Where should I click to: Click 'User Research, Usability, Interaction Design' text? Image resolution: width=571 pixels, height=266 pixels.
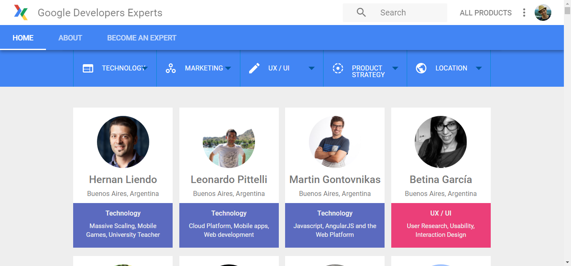click(441, 230)
